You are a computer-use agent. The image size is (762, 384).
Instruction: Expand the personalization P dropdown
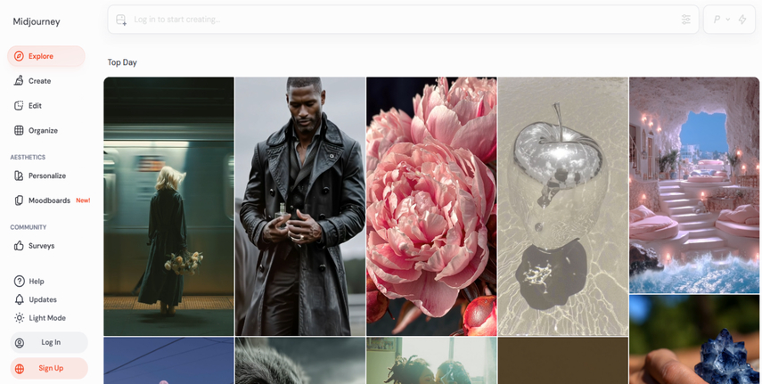721,20
